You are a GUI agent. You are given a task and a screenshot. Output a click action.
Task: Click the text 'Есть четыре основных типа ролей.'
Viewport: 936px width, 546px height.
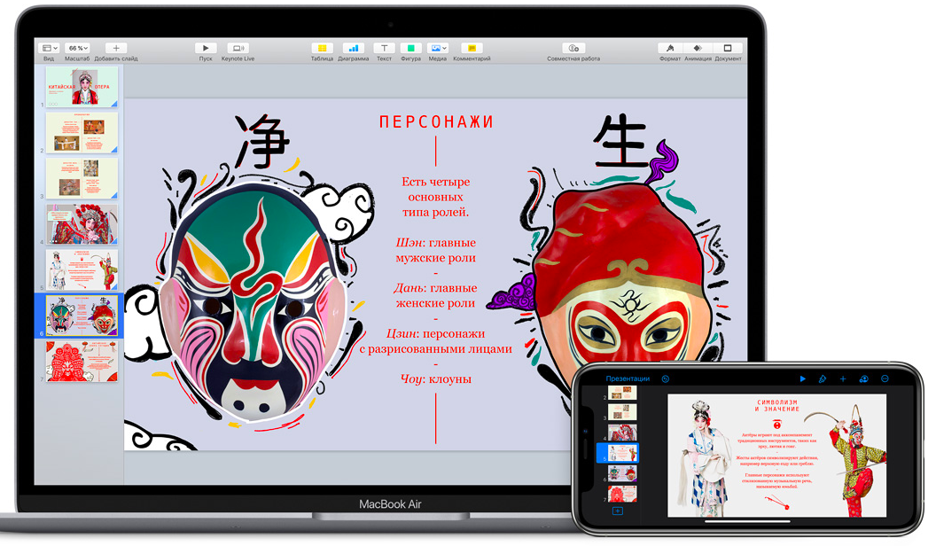coord(436,197)
